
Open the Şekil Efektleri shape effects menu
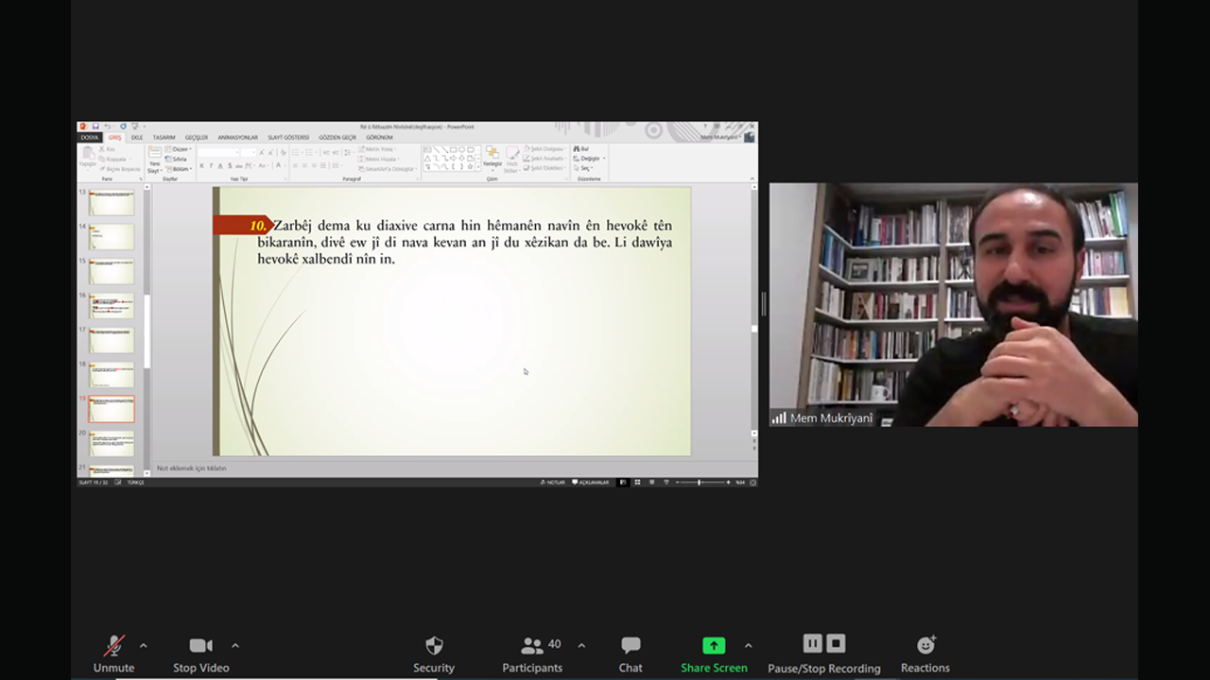[545, 168]
